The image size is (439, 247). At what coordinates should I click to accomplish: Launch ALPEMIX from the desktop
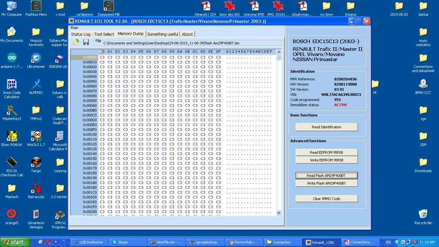click(x=36, y=87)
